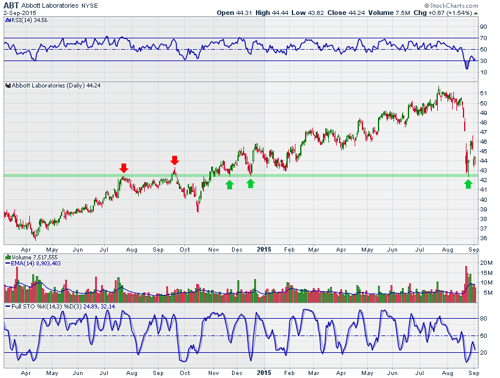The width and height of the screenshot is (500, 378).
Task: Click the High 44.44 value
Action: tap(272, 13)
